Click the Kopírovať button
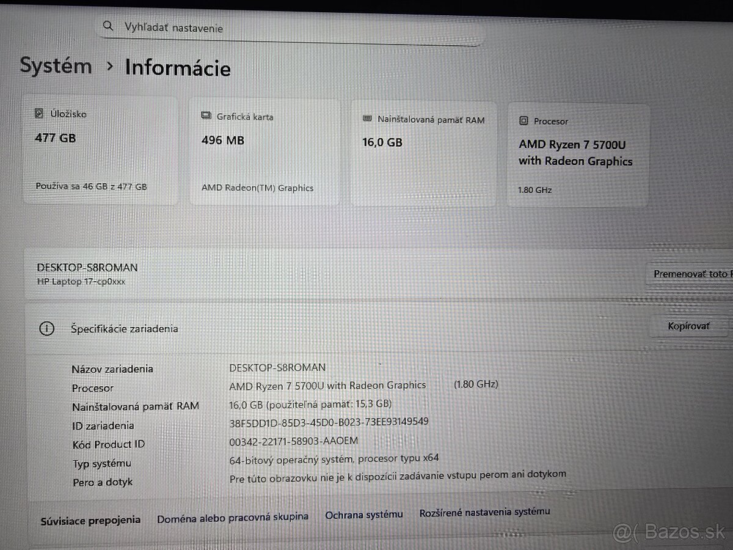This screenshot has height=550, width=733. tap(688, 326)
